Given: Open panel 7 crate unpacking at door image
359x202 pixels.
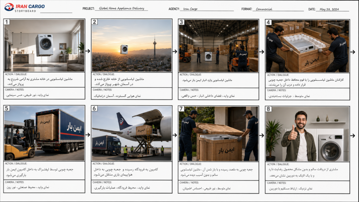Looking at the screenshot, I should point(219,134).
